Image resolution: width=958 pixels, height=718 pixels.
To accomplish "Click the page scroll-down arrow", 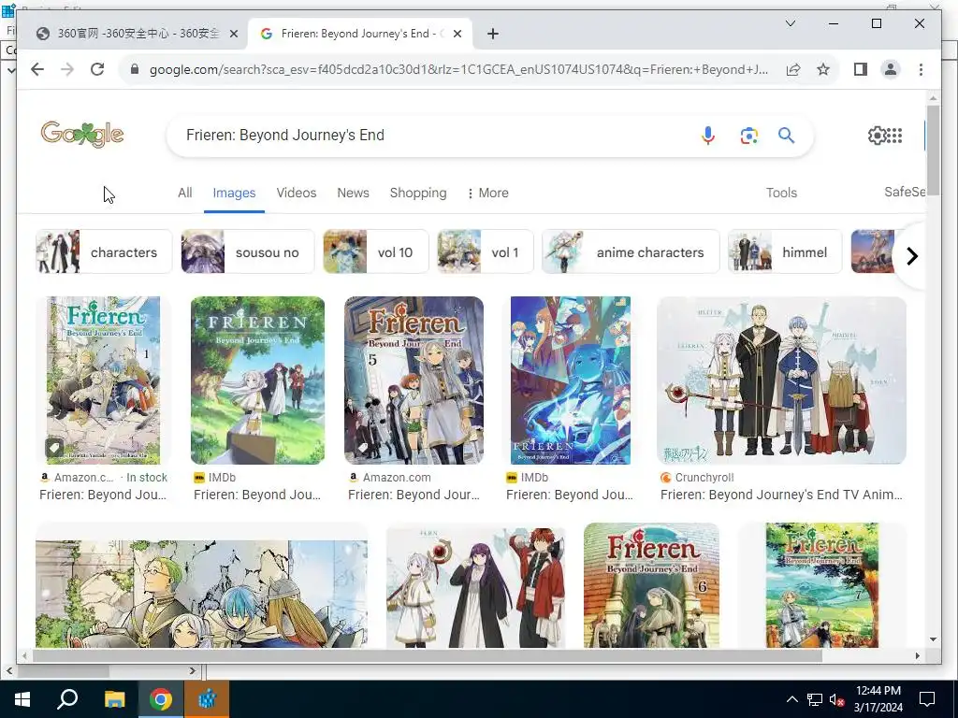I will (x=933, y=639).
